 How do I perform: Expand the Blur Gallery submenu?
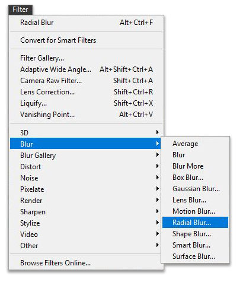point(85,155)
